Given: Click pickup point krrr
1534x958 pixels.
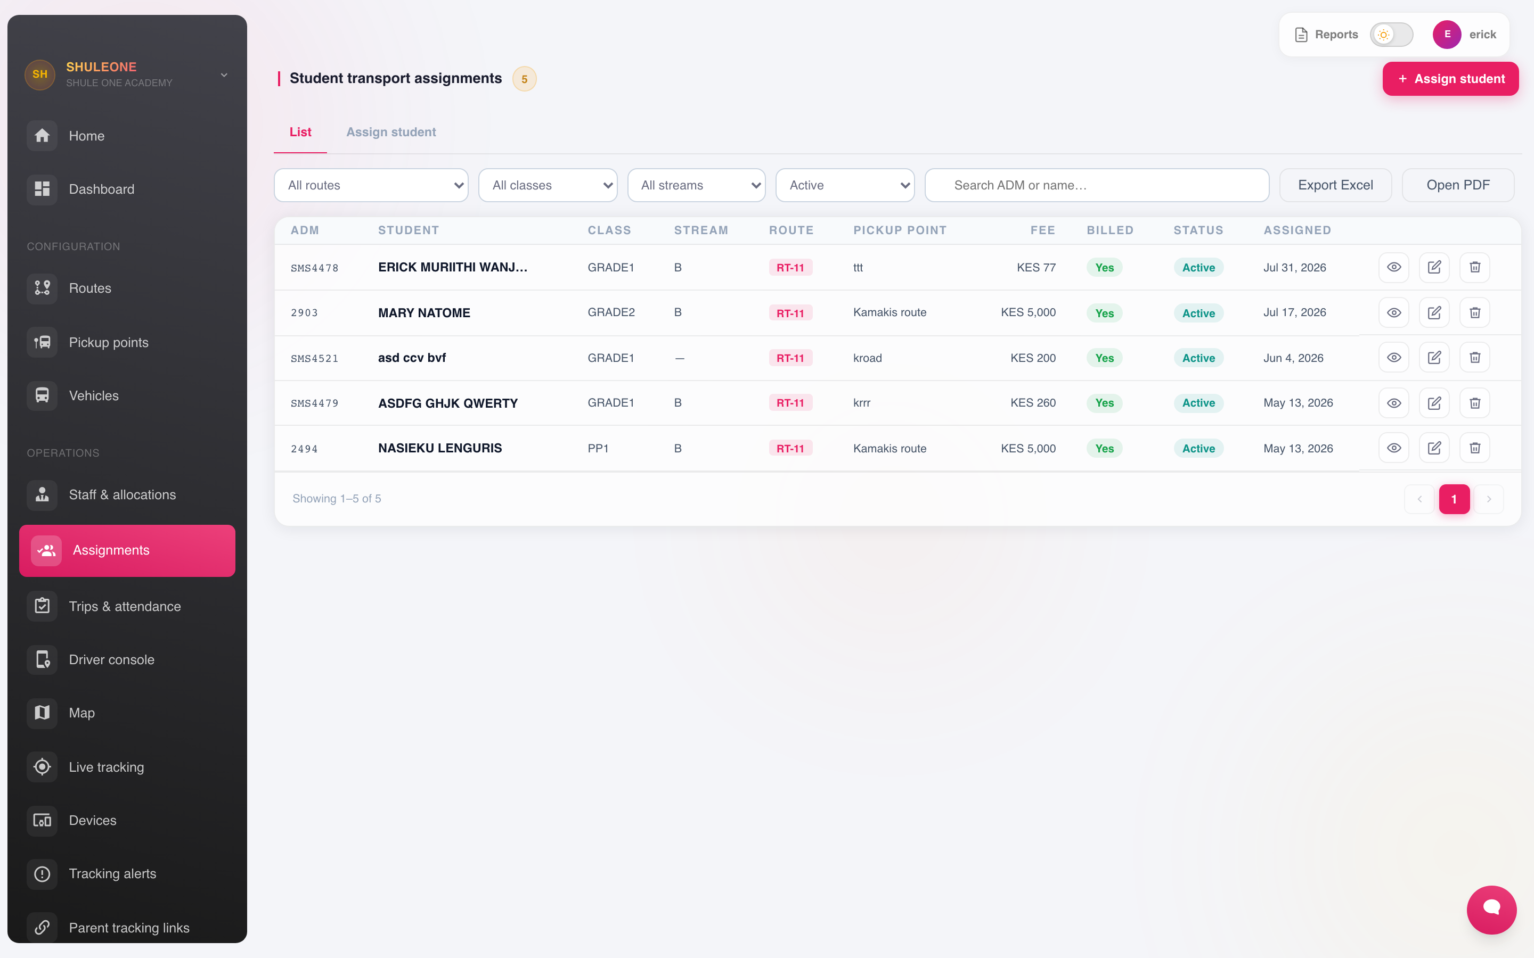Looking at the screenshot, I should coord(861,403).
